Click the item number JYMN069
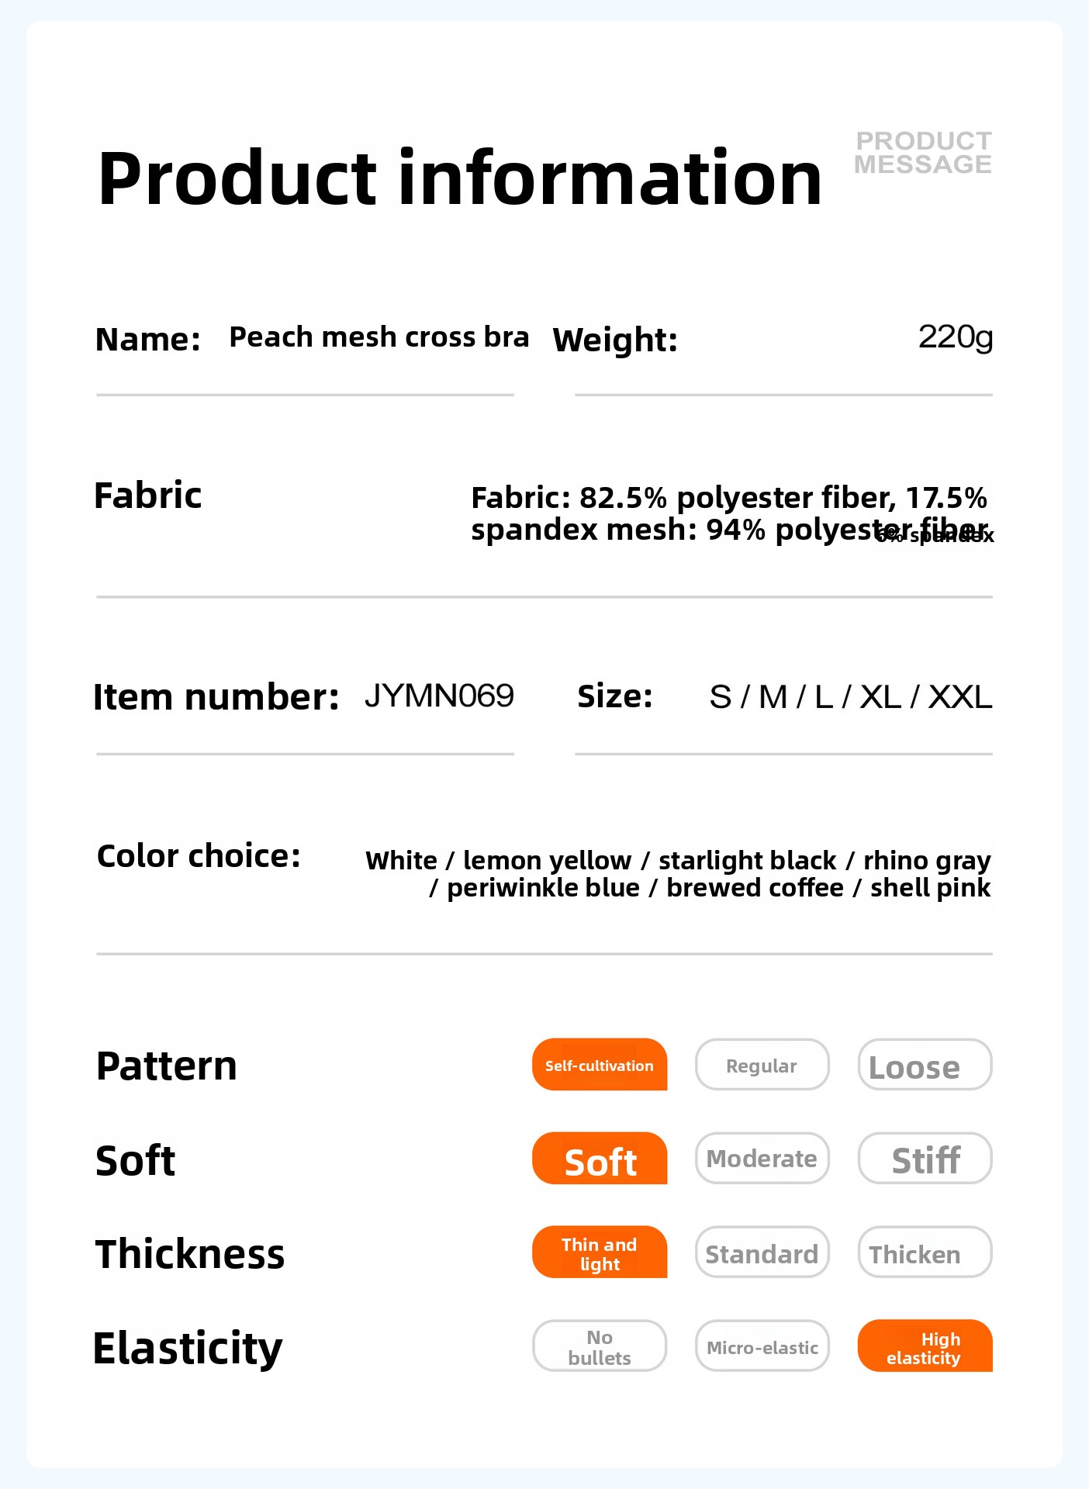Image resolution: width=1089 pixels, height=1489 pixels. coord(439,696)
